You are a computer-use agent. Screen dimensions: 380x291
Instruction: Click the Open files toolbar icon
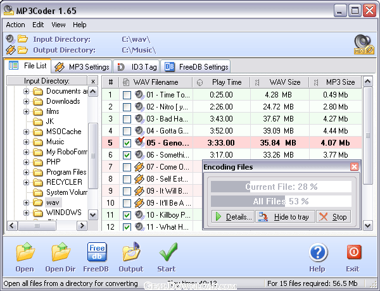coord(25,252)
